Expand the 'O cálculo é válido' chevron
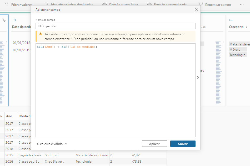 pyautogui.click(x=66, y=144)
